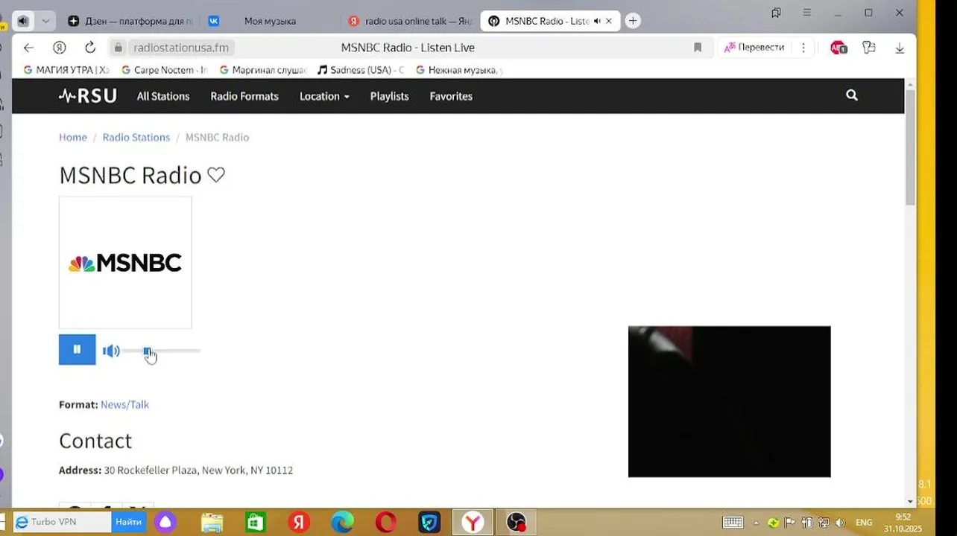This screenshot has width=957, height=536.
Task: Open Microsoft Store taskbar icon
Action: click(256, 523)
